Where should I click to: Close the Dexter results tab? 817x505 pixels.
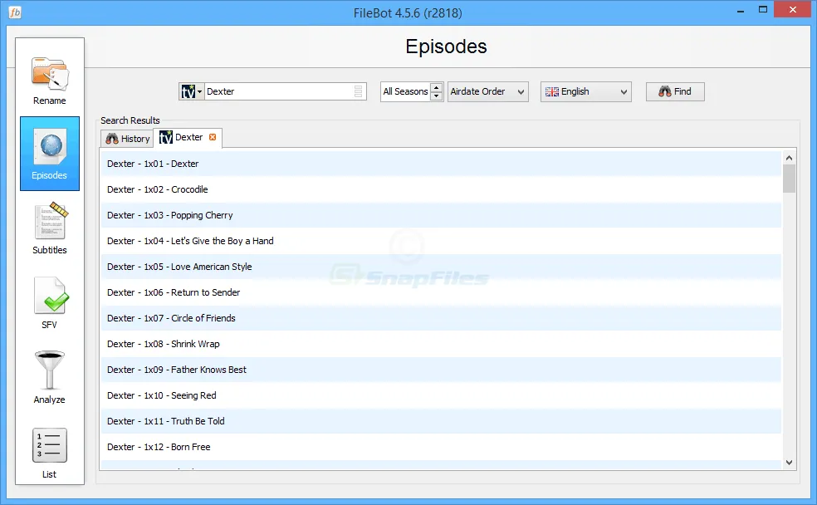click(213, 137)
